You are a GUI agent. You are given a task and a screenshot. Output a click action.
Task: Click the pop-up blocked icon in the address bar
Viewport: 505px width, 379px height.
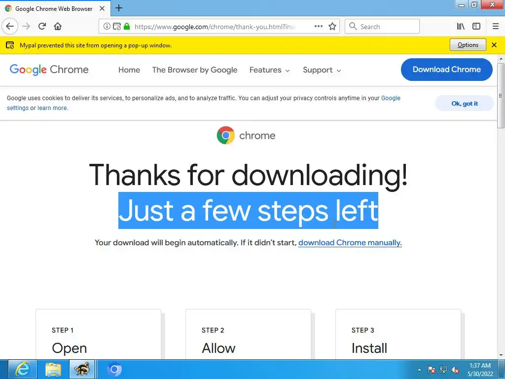click(117, 27)
